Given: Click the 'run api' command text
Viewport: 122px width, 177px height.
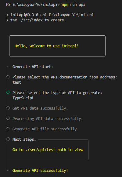Looking at the screenshot, I should click(x=78, y=5).
